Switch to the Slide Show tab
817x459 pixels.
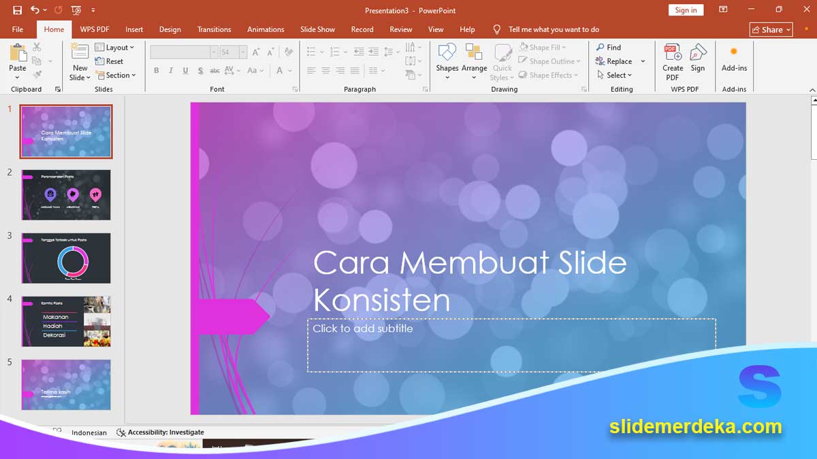(317, 29)
